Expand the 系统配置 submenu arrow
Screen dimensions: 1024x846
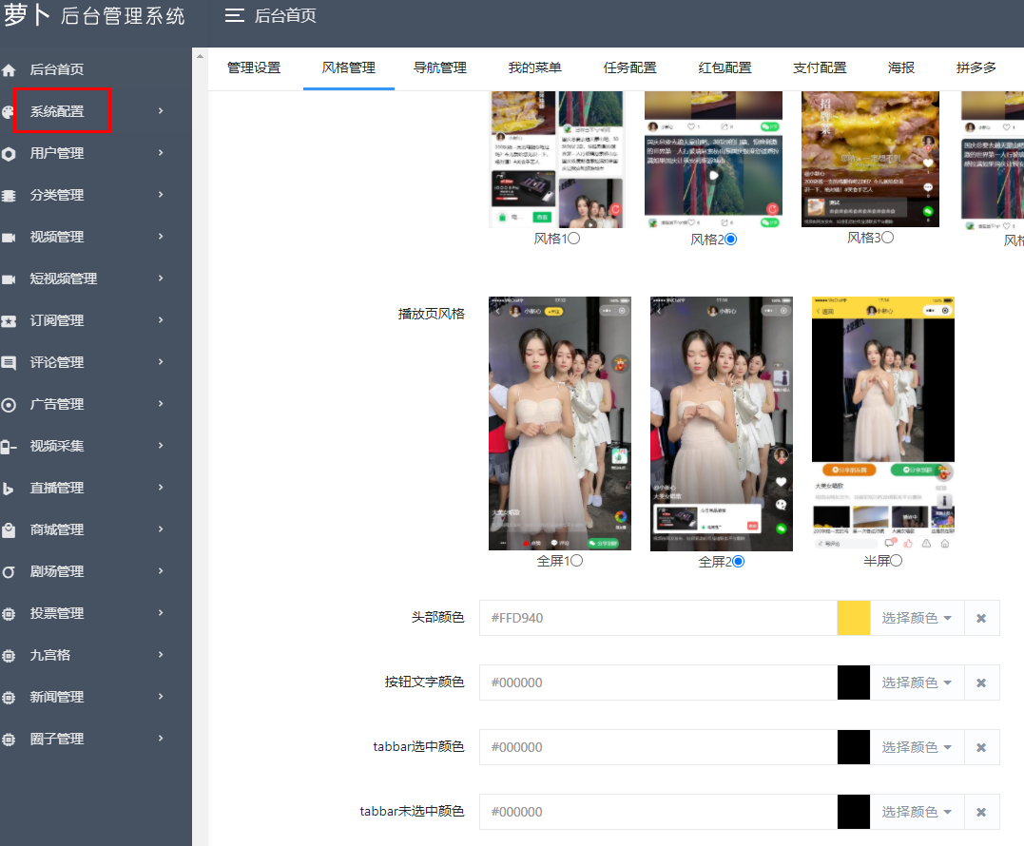161,111
